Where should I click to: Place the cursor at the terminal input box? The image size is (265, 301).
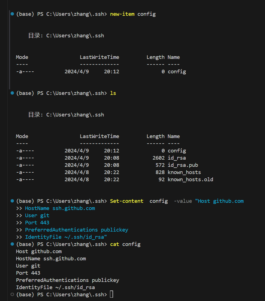111,294
